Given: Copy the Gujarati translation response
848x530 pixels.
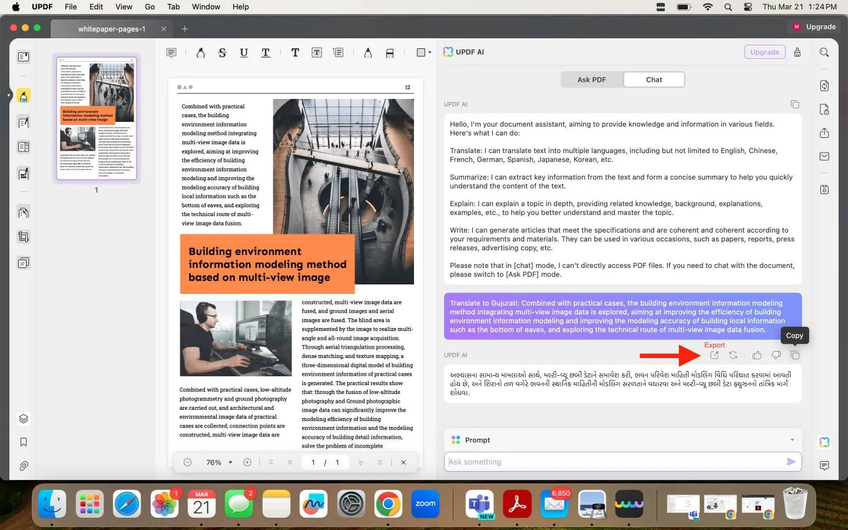Looking at the screenshot, I should tap(795, 355).
